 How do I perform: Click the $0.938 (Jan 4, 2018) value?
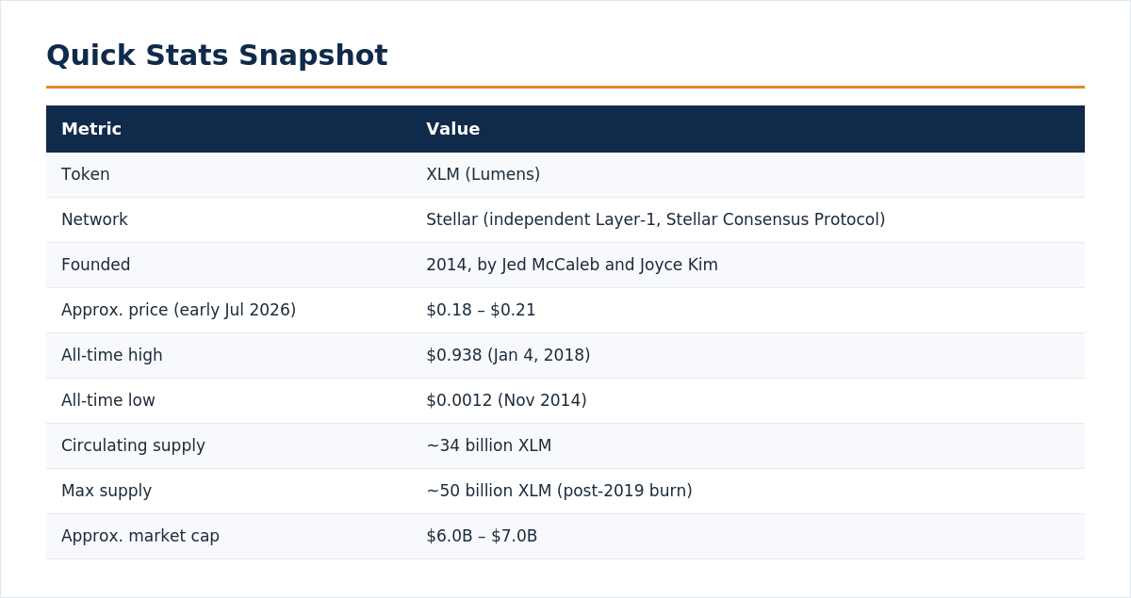coord(508,355)
